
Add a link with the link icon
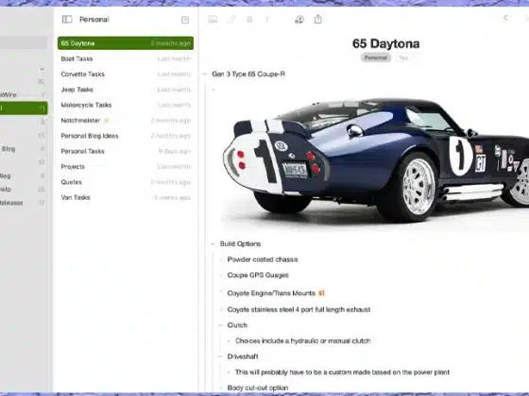[231, 20]
